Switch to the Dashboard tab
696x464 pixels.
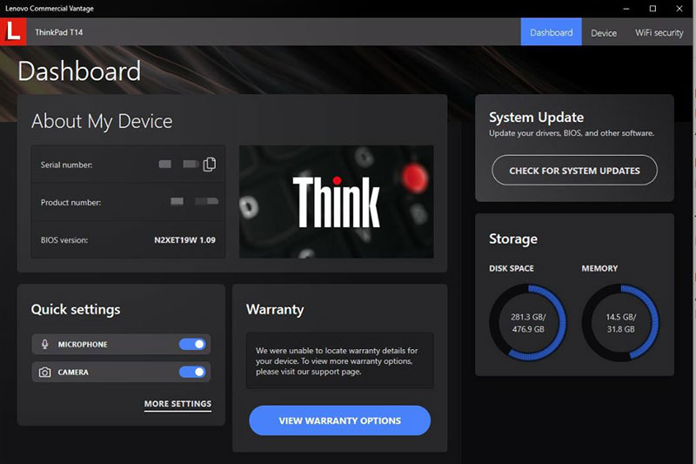[x=551, y=32]
